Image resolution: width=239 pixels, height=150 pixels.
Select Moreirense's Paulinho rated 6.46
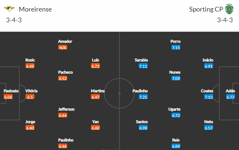(66, 140)
